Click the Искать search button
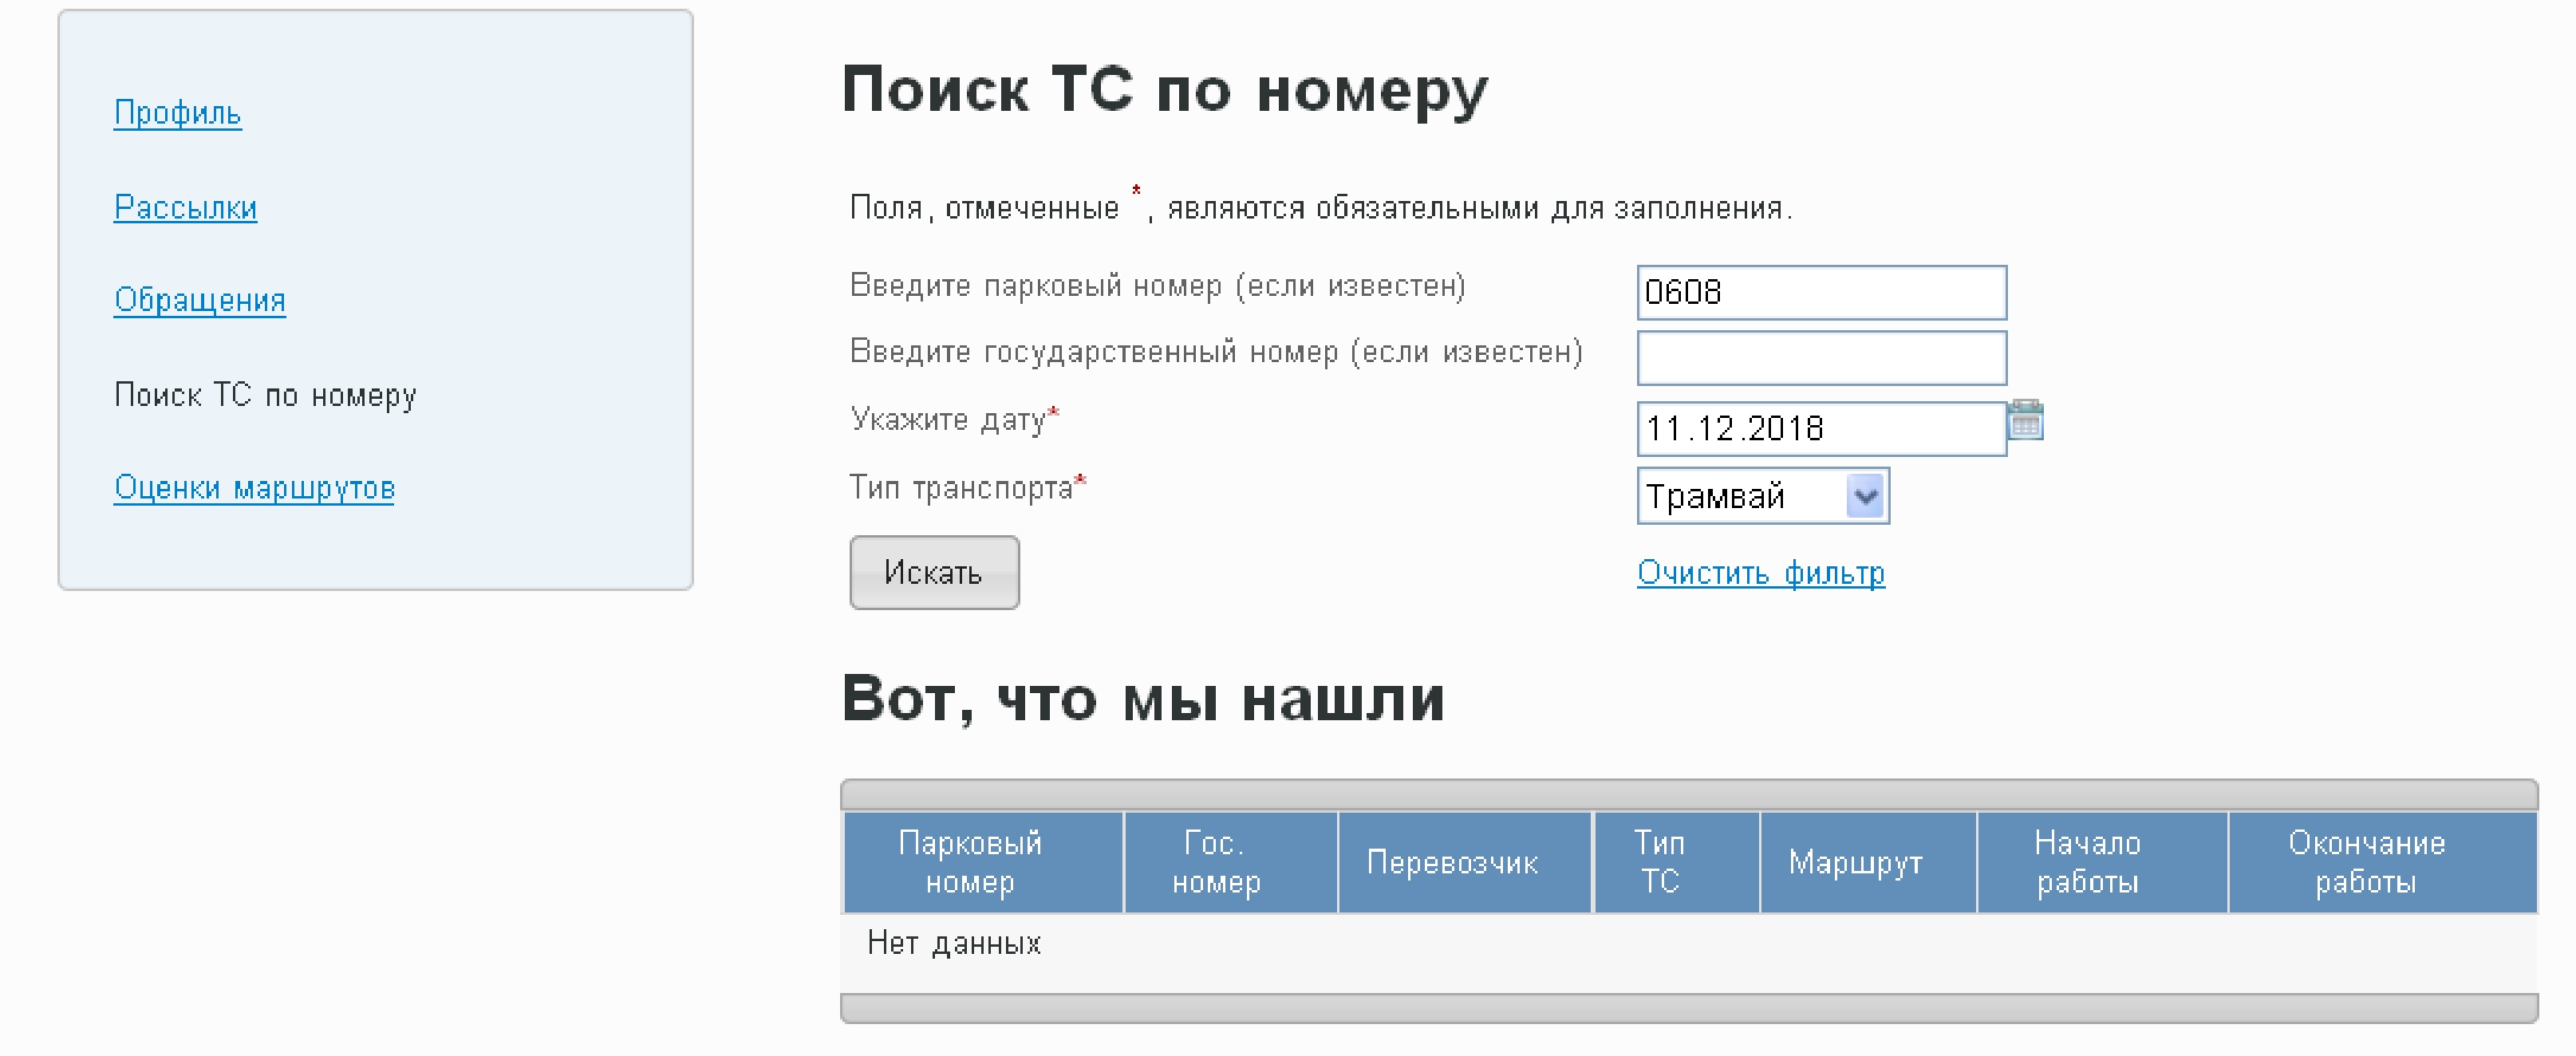Viewport: 2576px width, 1056px height. [x=934, y=573]
